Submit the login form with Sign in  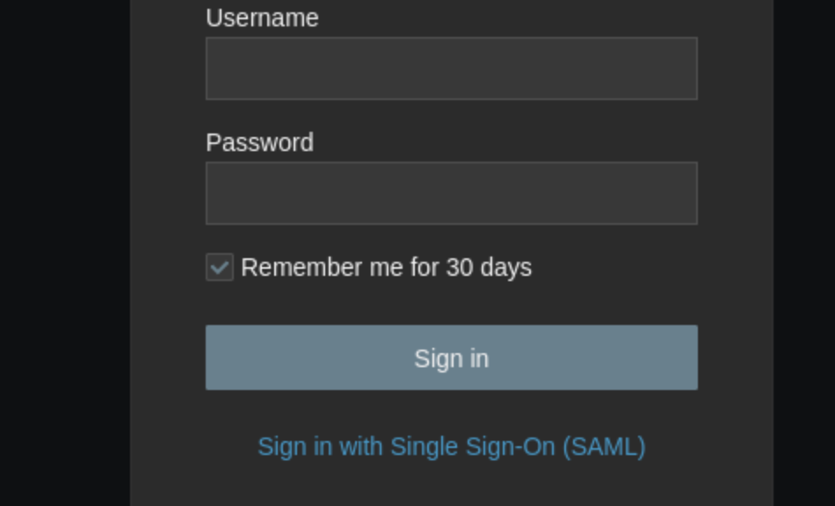[x=451, y=358]
